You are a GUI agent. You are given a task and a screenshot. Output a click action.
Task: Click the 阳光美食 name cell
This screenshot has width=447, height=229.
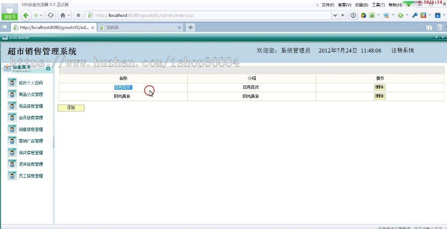click(x=123, y=96)
